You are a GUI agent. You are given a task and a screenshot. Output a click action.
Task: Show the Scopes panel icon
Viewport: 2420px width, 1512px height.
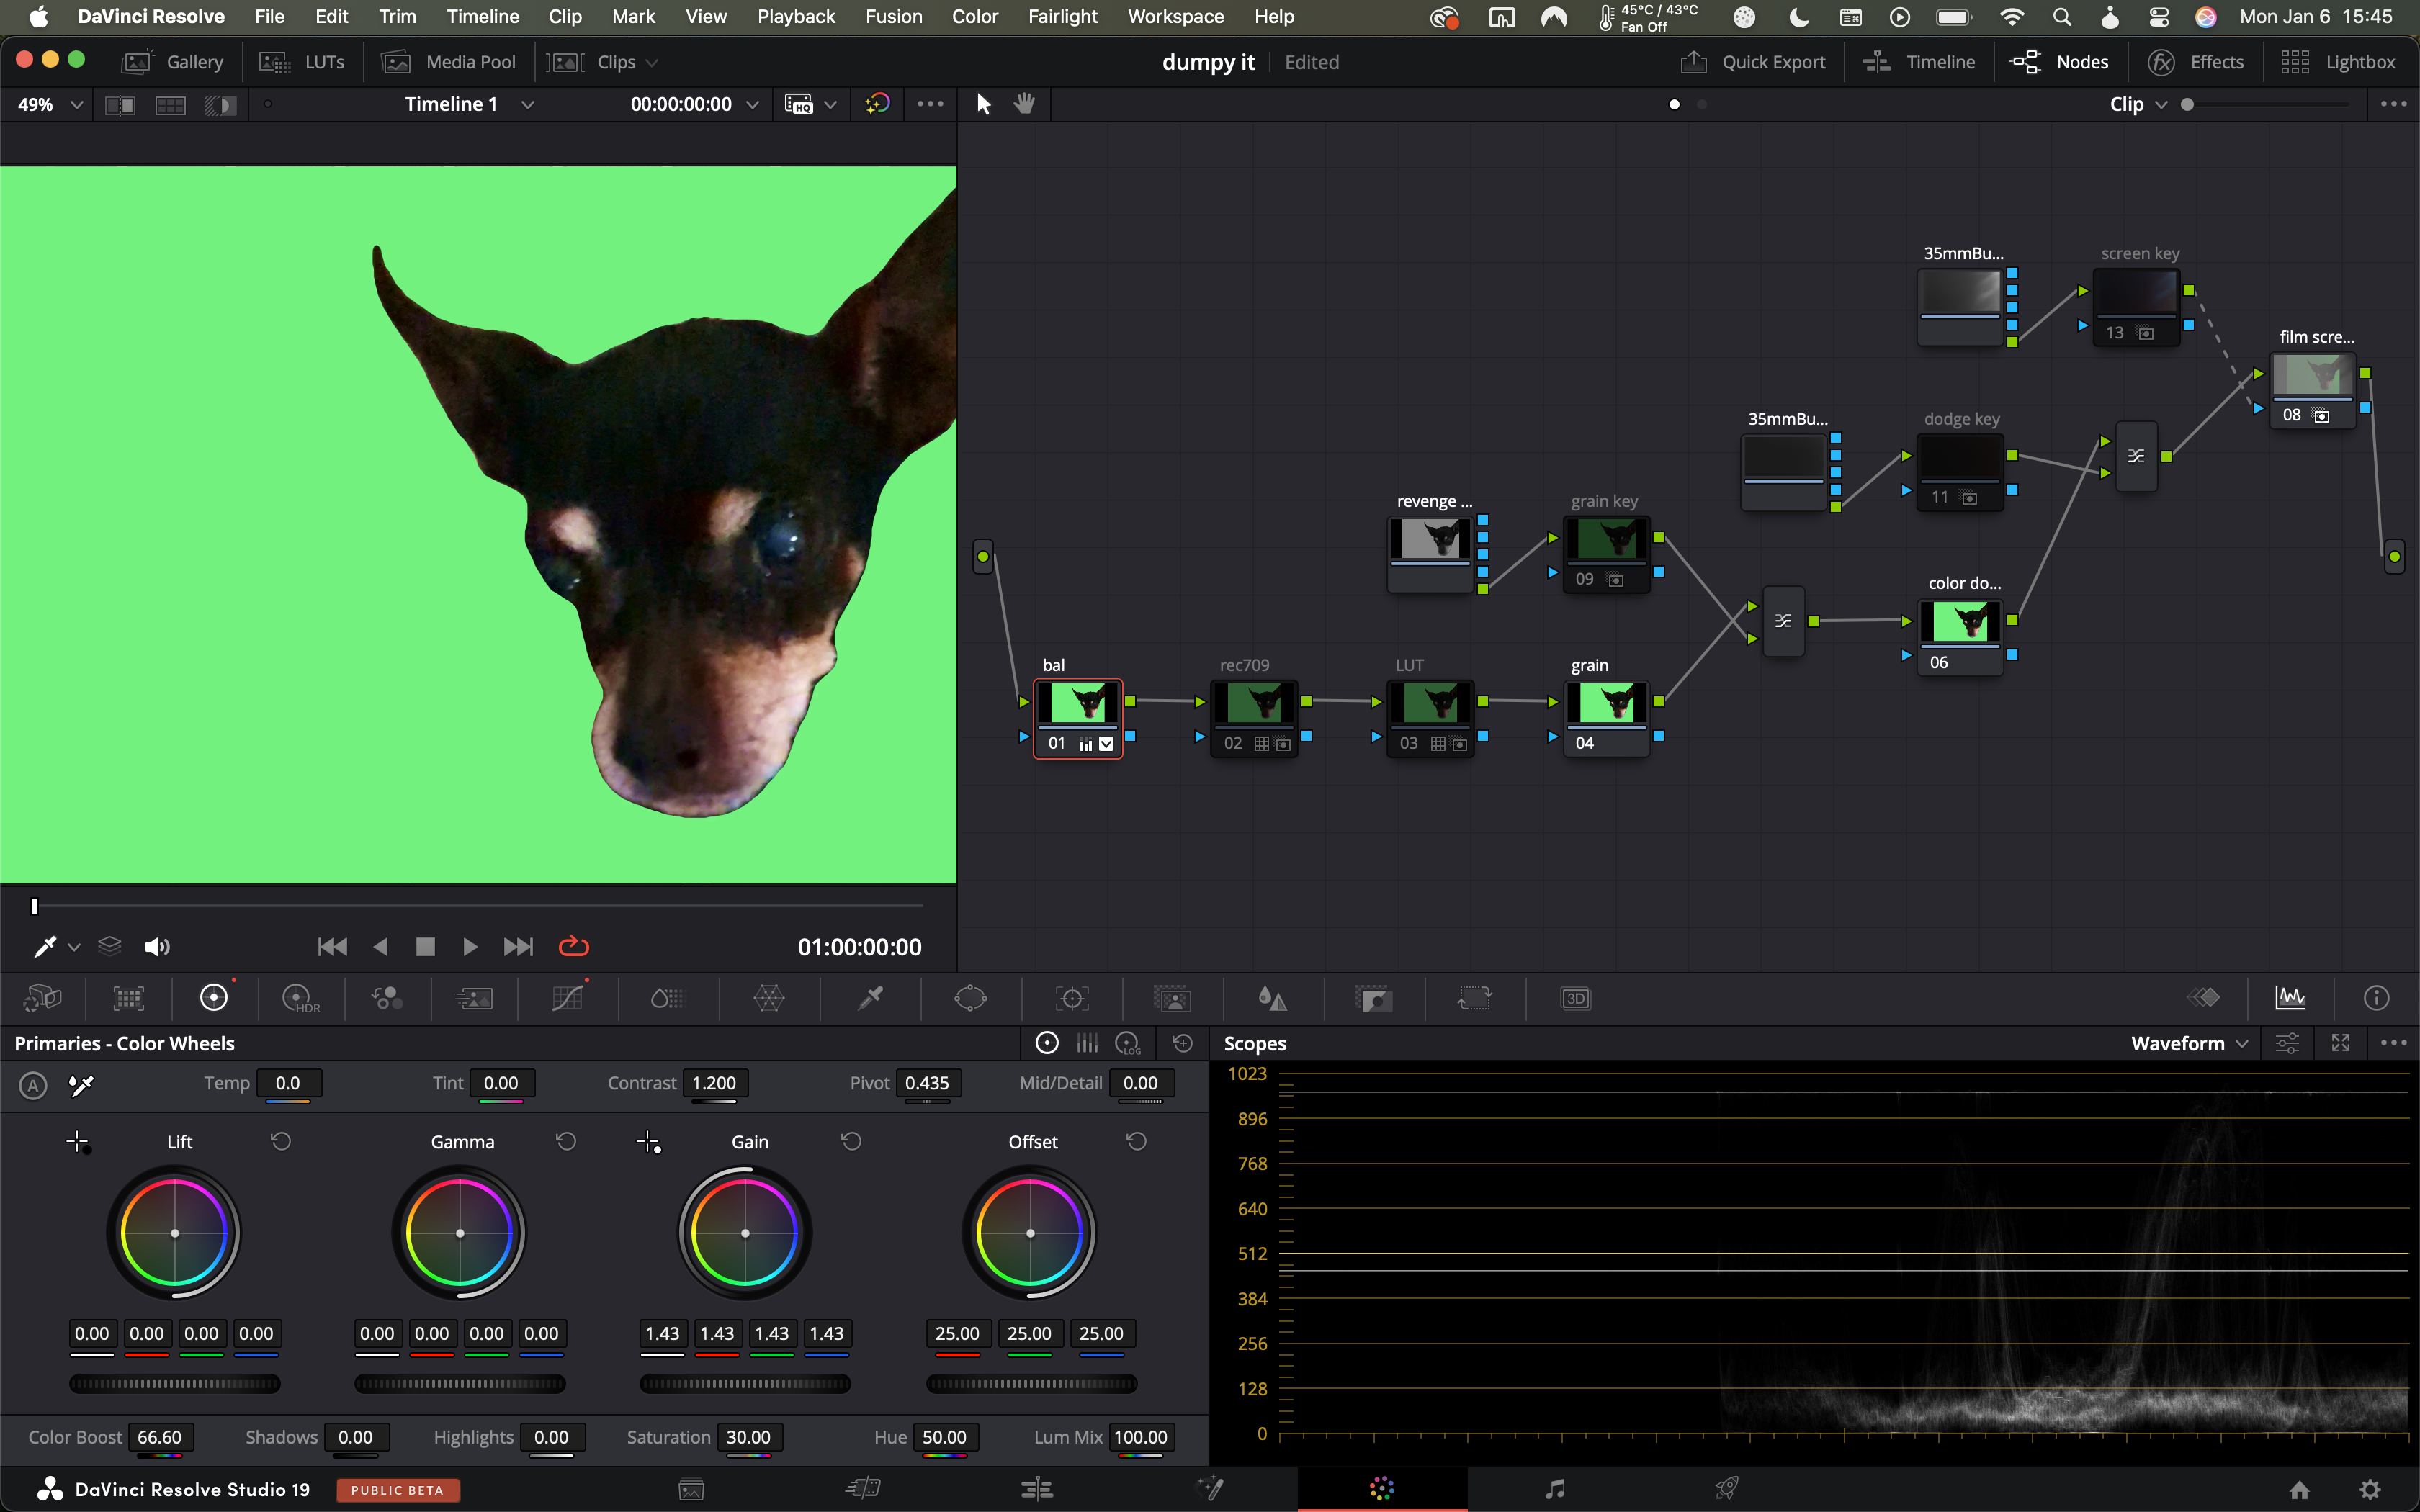2290,997
